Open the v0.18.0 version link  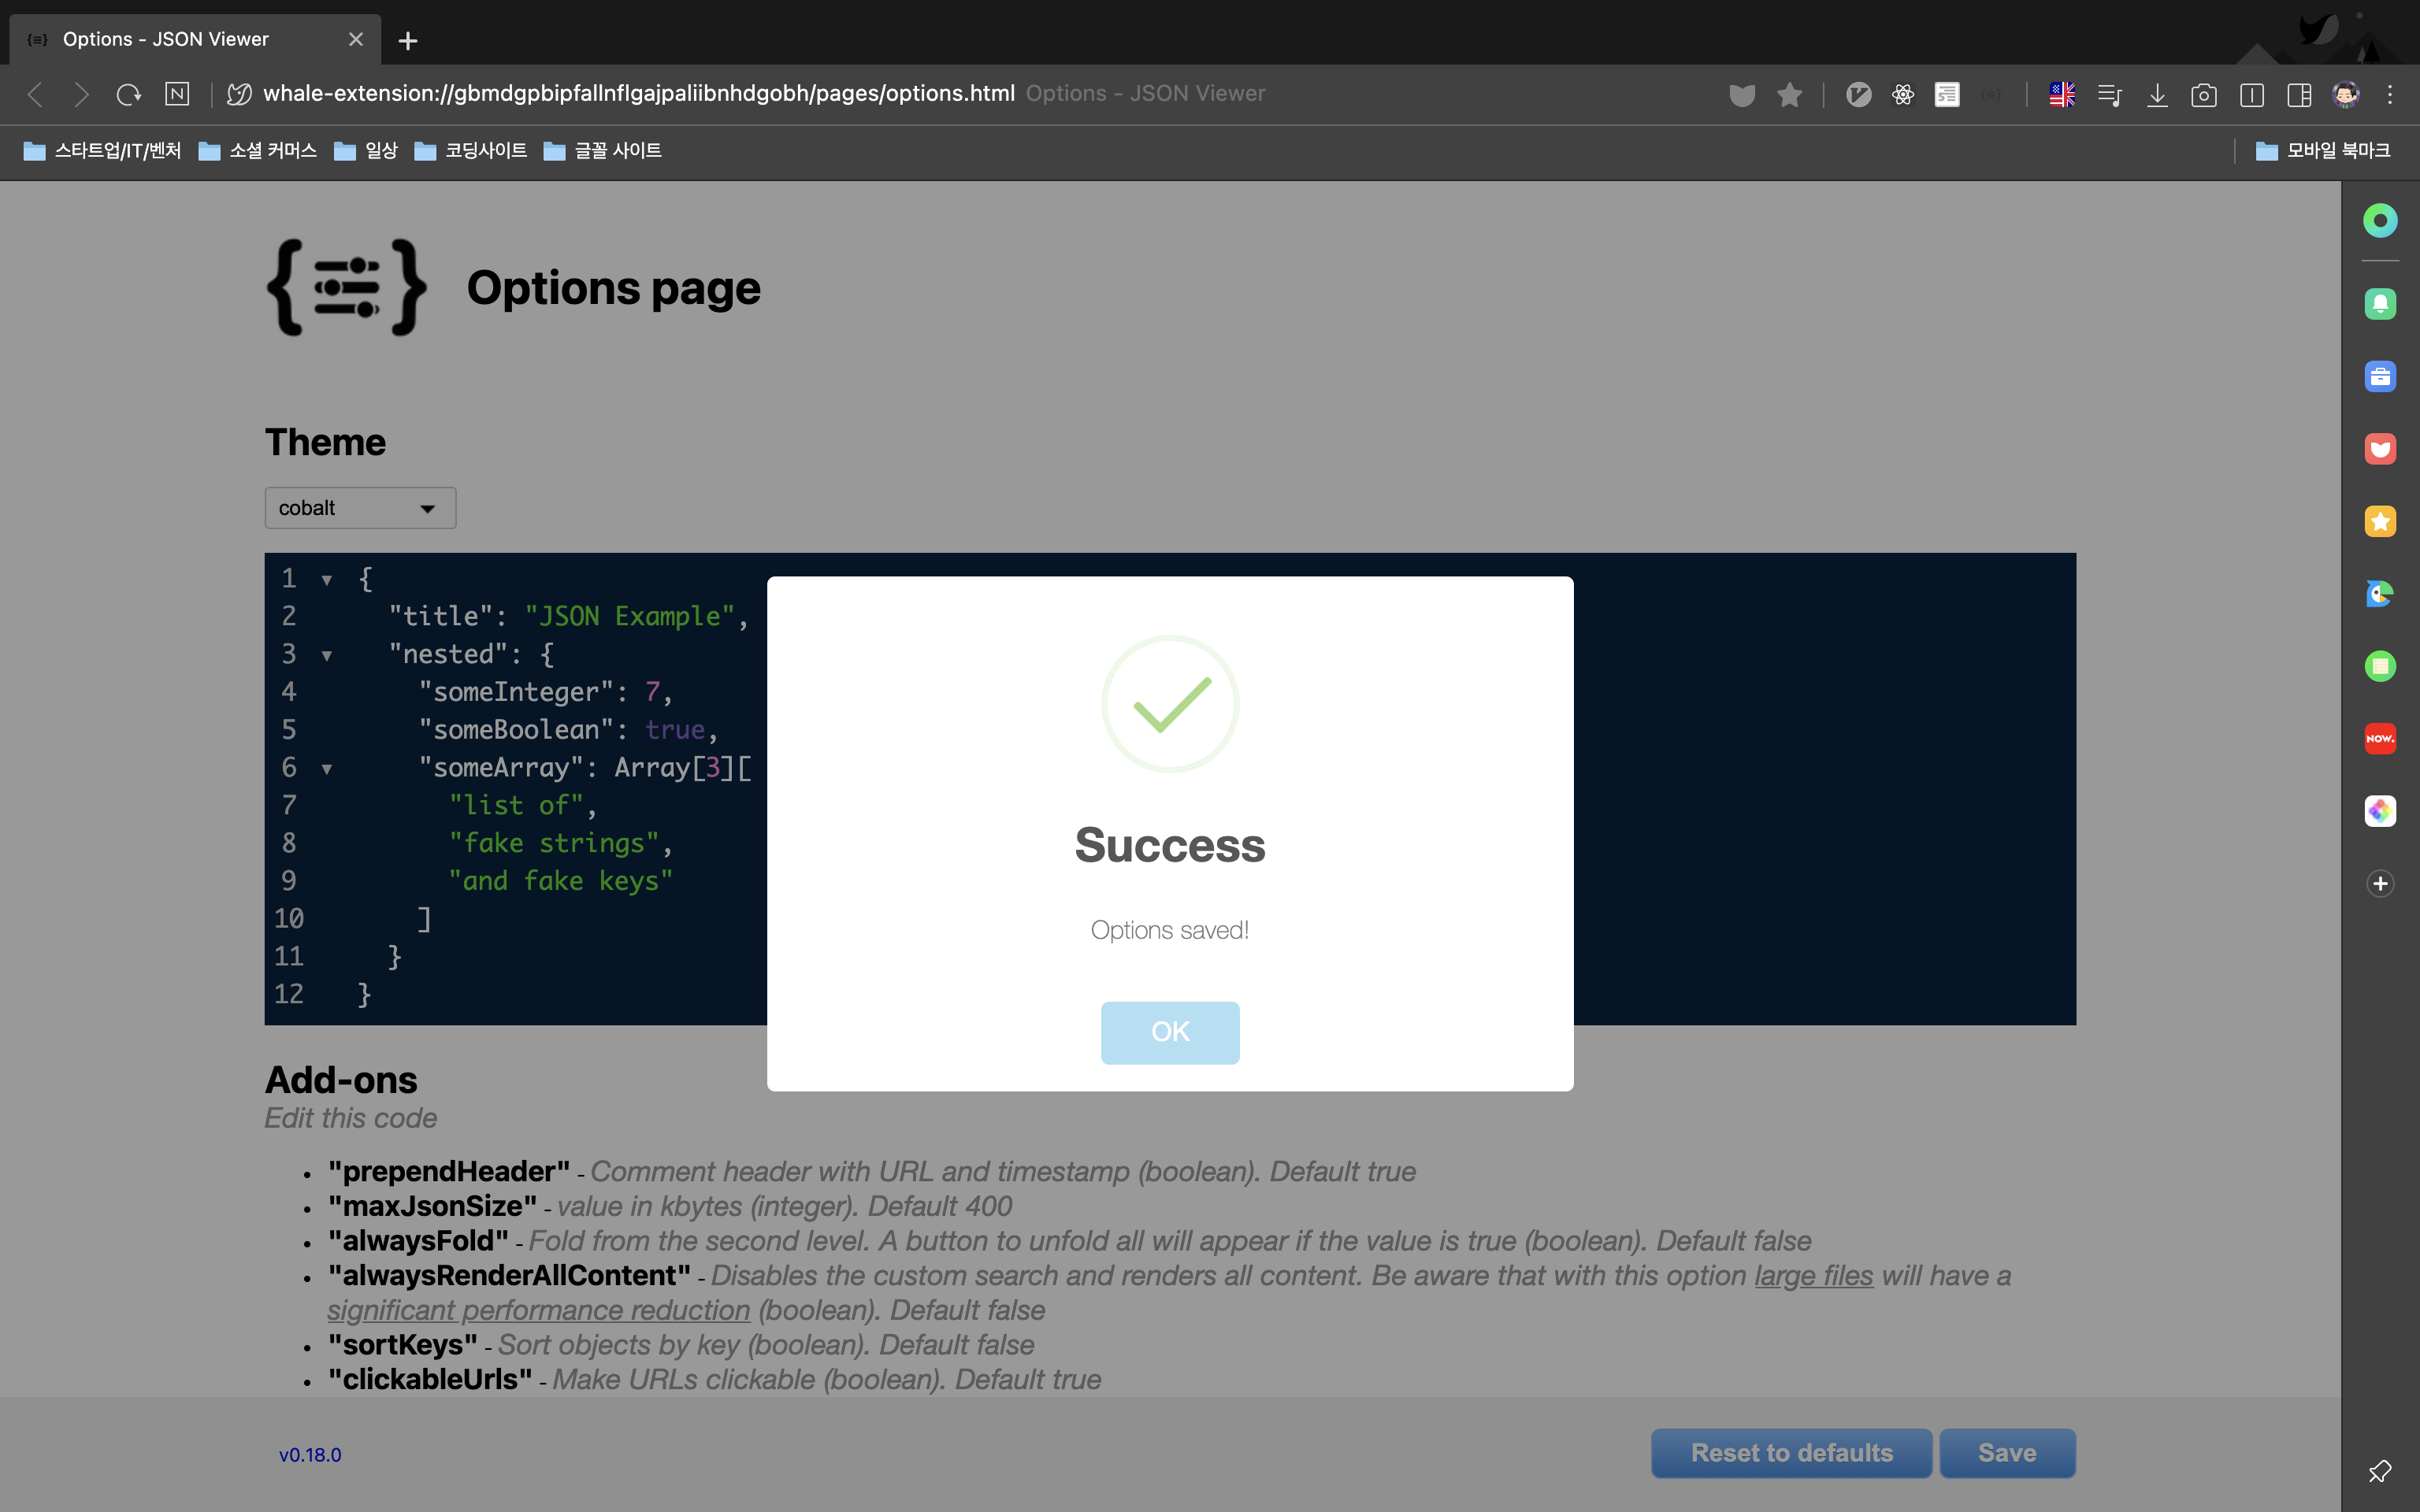[310, 1455]
